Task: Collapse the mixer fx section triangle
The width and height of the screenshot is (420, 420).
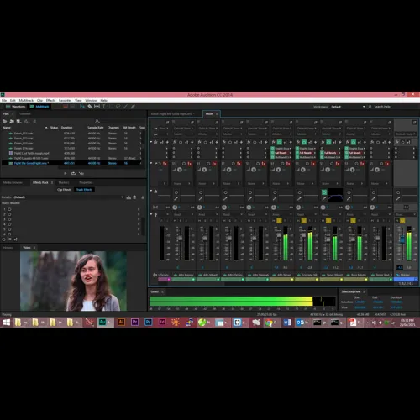Action: click(151, 142)
